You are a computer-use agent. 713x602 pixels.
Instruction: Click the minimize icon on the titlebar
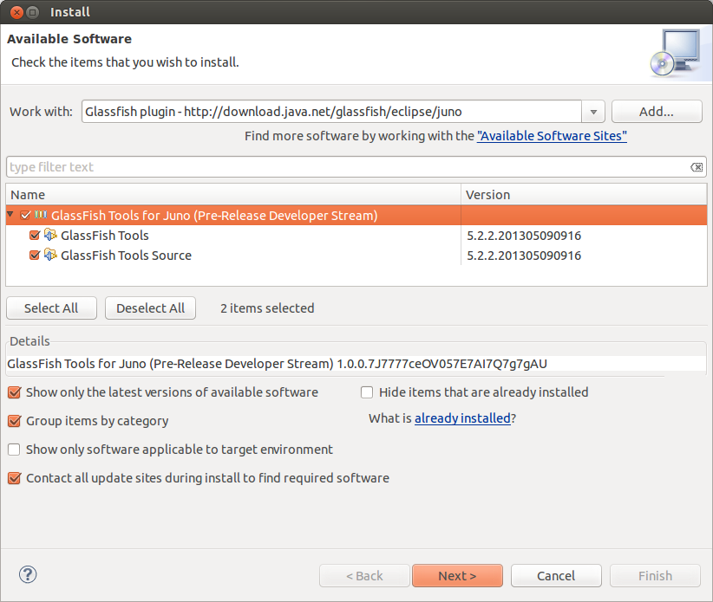tap(31, 11)
